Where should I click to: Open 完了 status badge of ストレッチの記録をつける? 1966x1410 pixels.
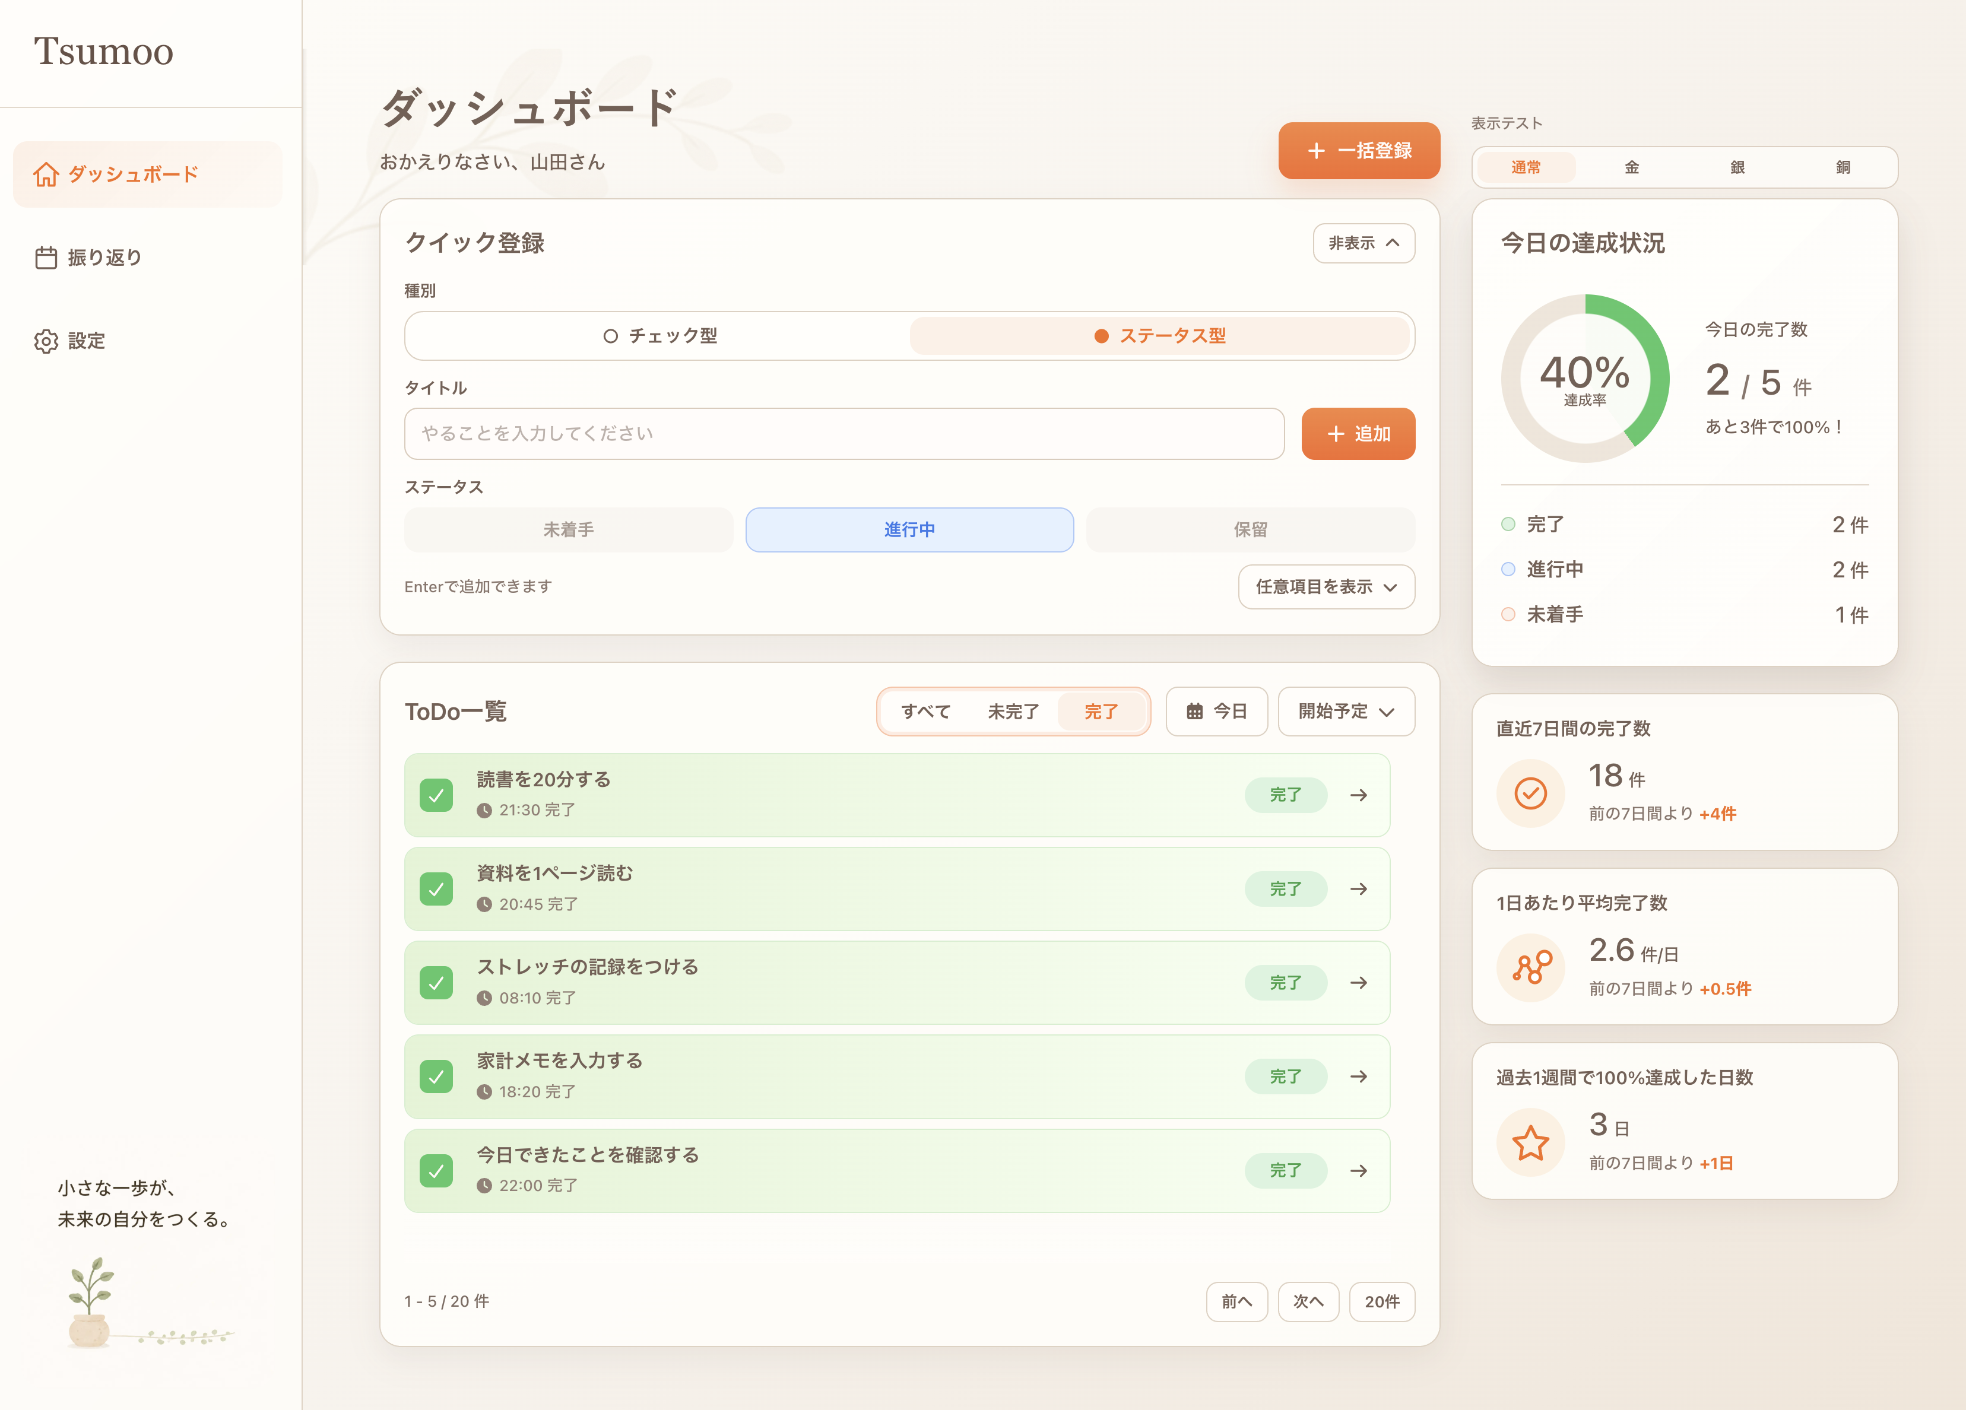click(x=1286, y=983)
